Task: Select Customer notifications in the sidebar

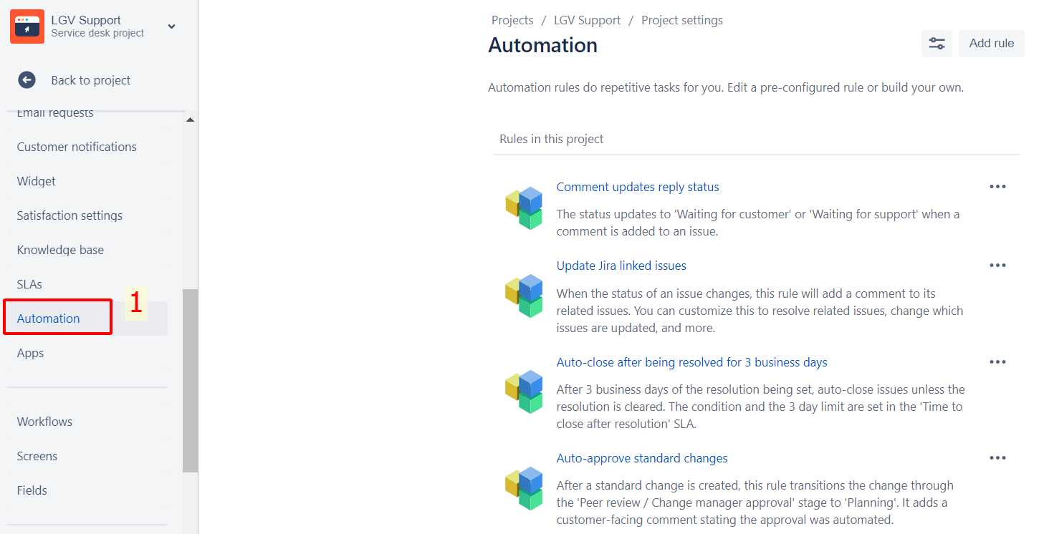Action: pyautogui.click(x=77, y=147)
